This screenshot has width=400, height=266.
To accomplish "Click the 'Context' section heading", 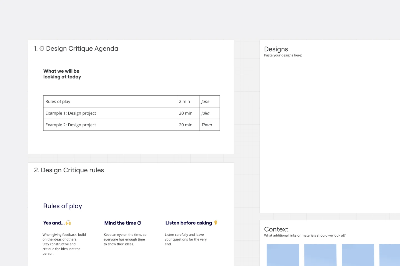I will (276, 229).
